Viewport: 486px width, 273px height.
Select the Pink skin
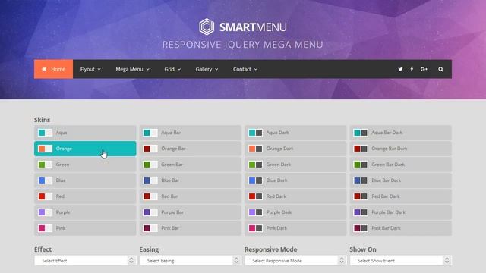tap(85, 228)
